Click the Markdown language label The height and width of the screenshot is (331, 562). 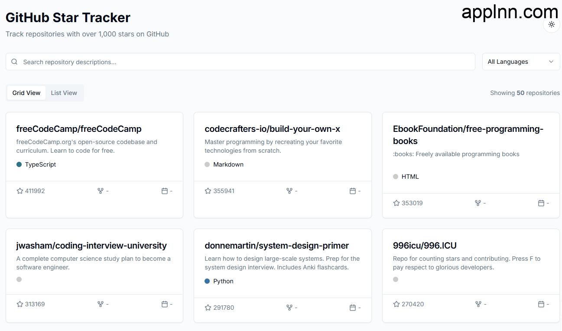228,164
